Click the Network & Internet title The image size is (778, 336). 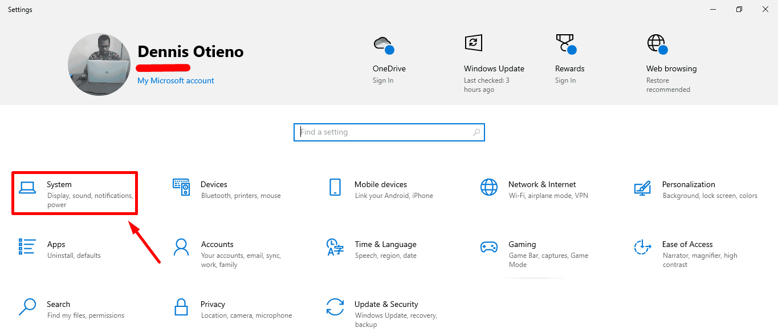pyautogui.click(x=542, y=184)
